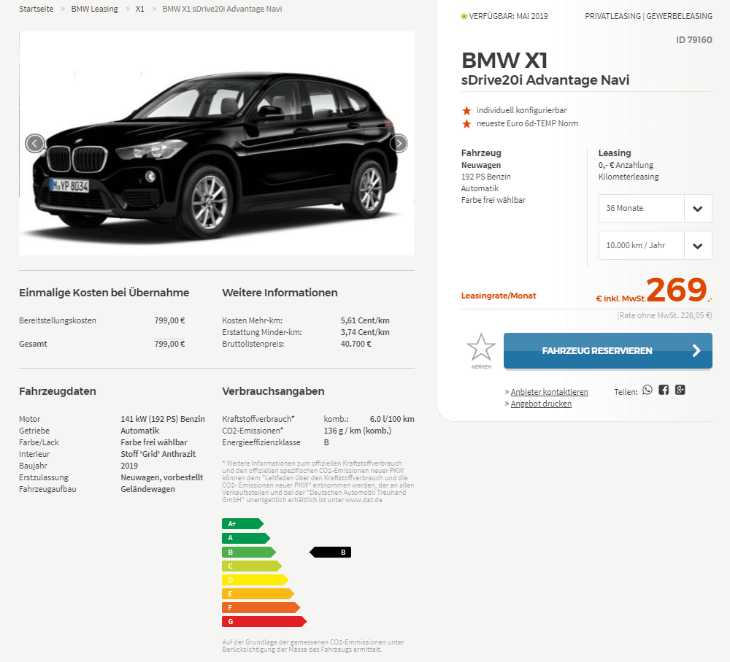
Task: Expand the yearly mileage chevron arrow
Action: pyautogui.click(x=697, y=246)
